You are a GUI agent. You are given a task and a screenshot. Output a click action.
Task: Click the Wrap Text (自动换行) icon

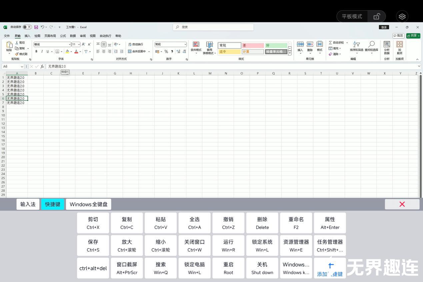coord(130,44)
